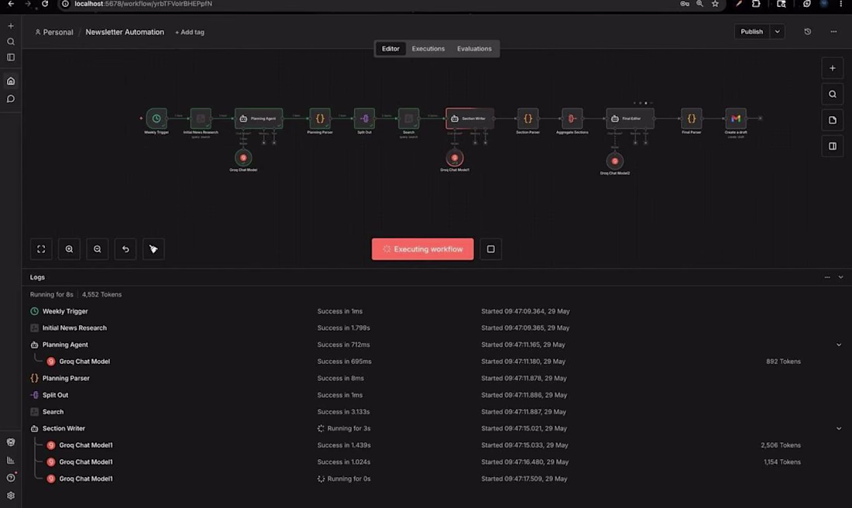Open the help icon in sidebar

tap(11, 478)
